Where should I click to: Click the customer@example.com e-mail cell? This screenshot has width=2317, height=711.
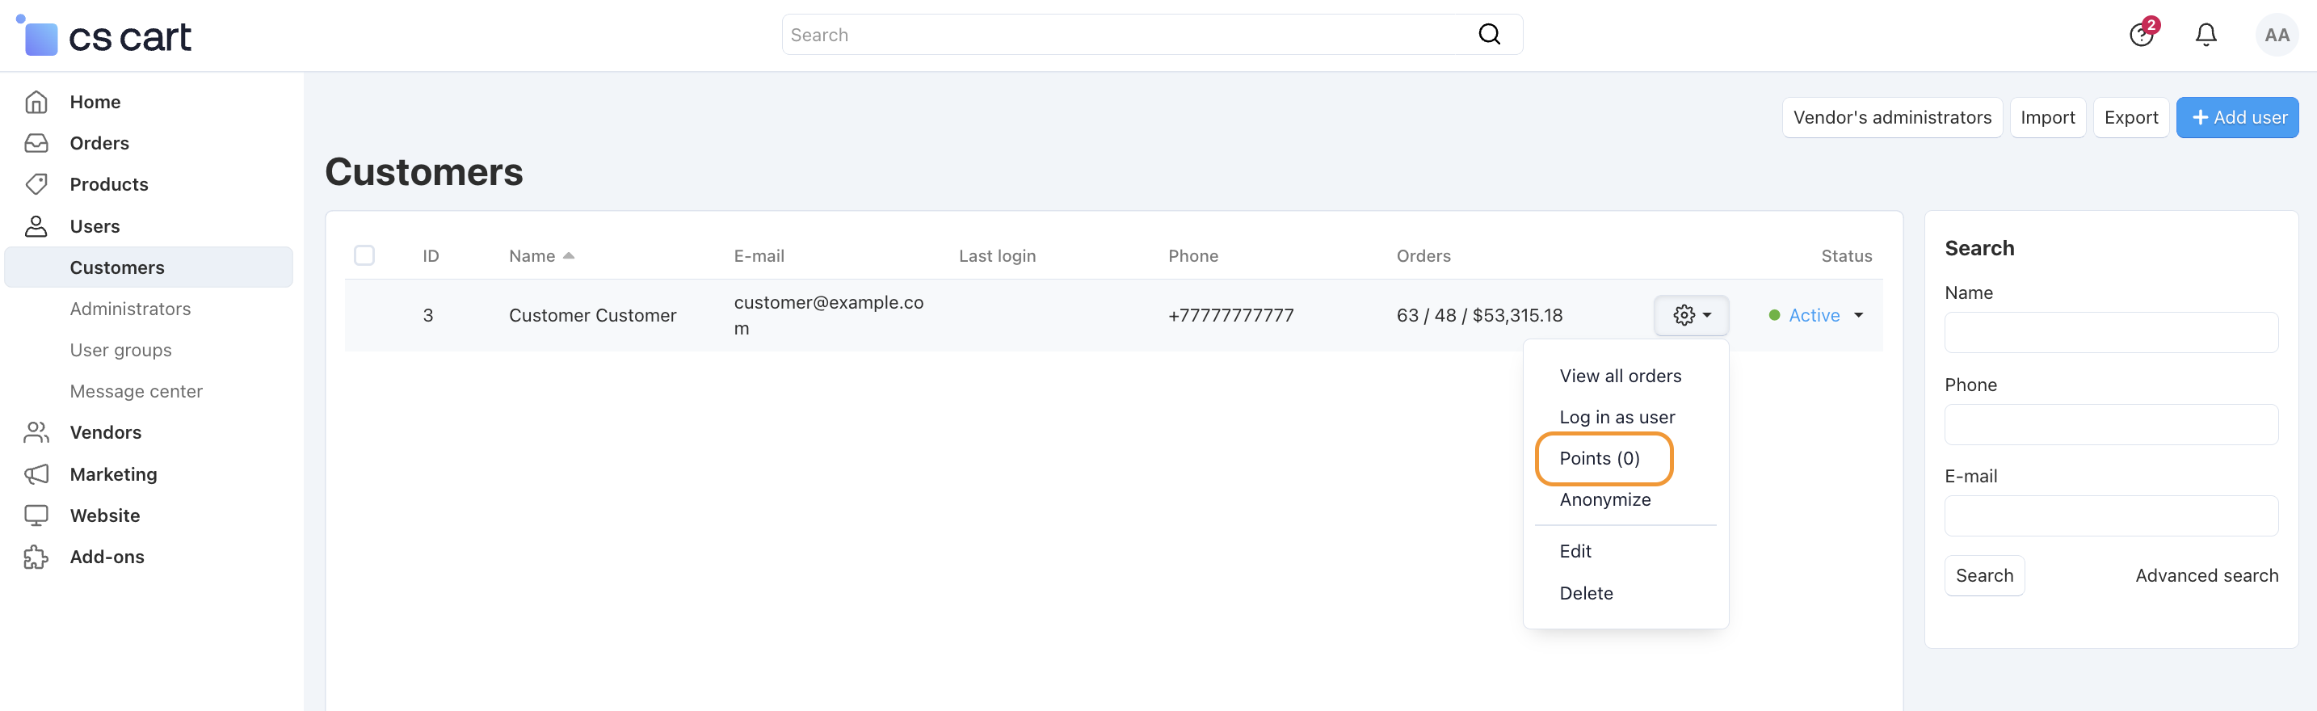[828, 315]
